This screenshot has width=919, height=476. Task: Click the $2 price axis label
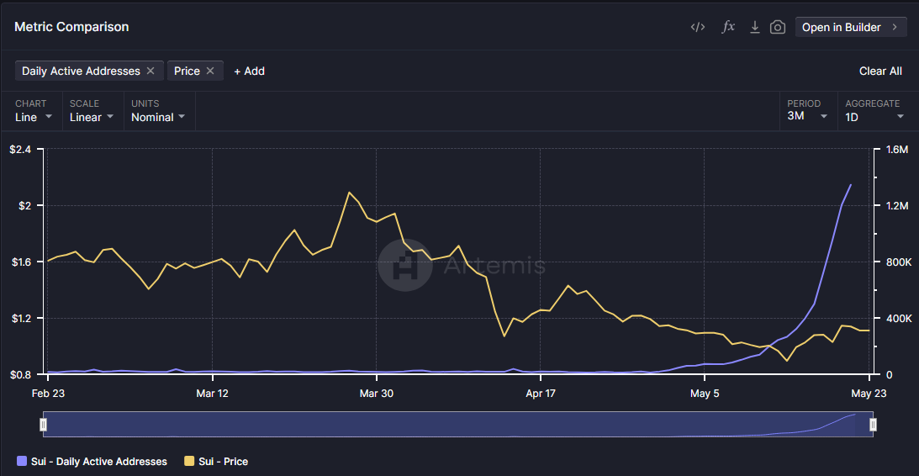[x=24, y=206]
